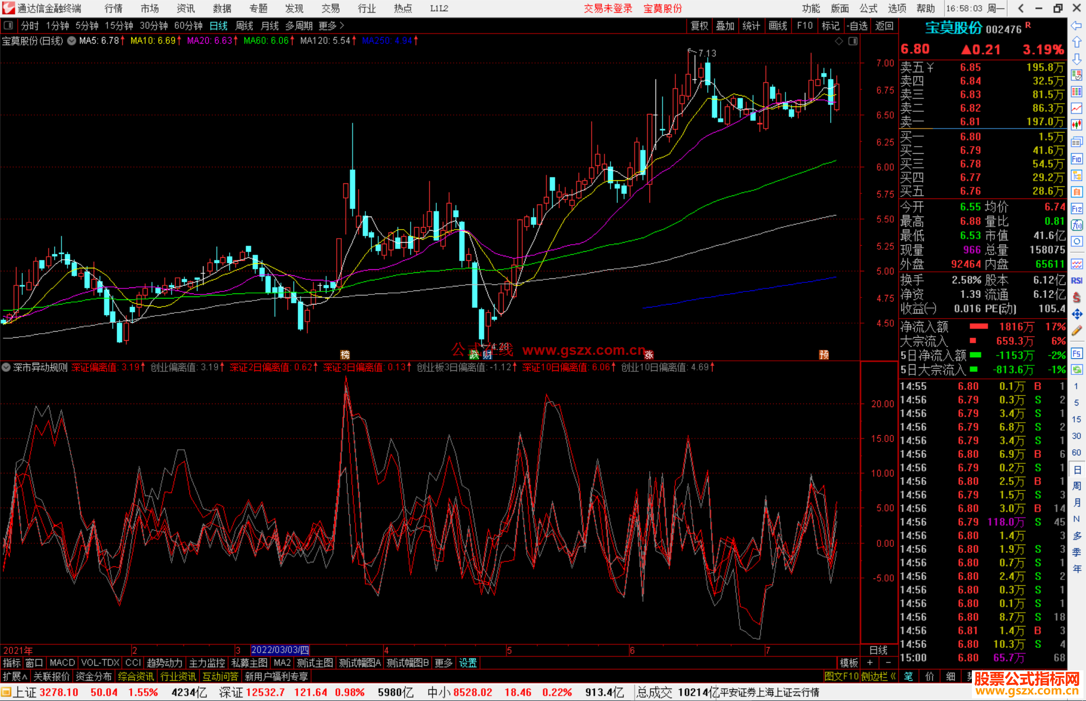
Task: Click the 返回 back button
Action: [x=884, y=26]
